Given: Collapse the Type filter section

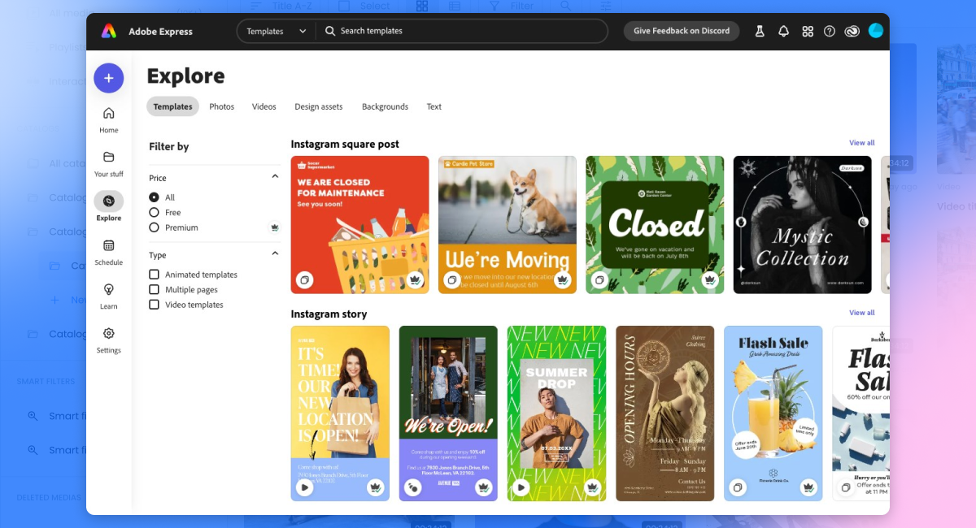Looking at the screenshot, I should tap(275, 254).
